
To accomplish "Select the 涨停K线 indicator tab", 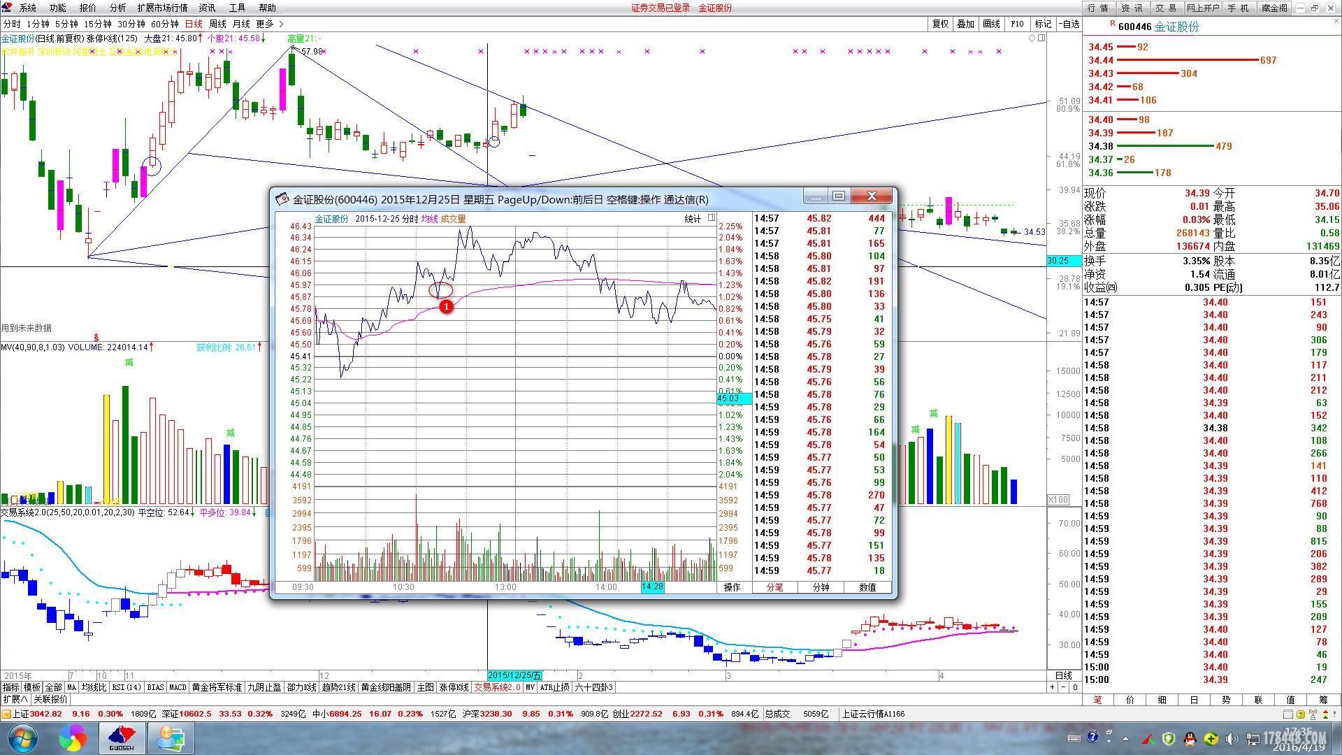I will point(454,687).
